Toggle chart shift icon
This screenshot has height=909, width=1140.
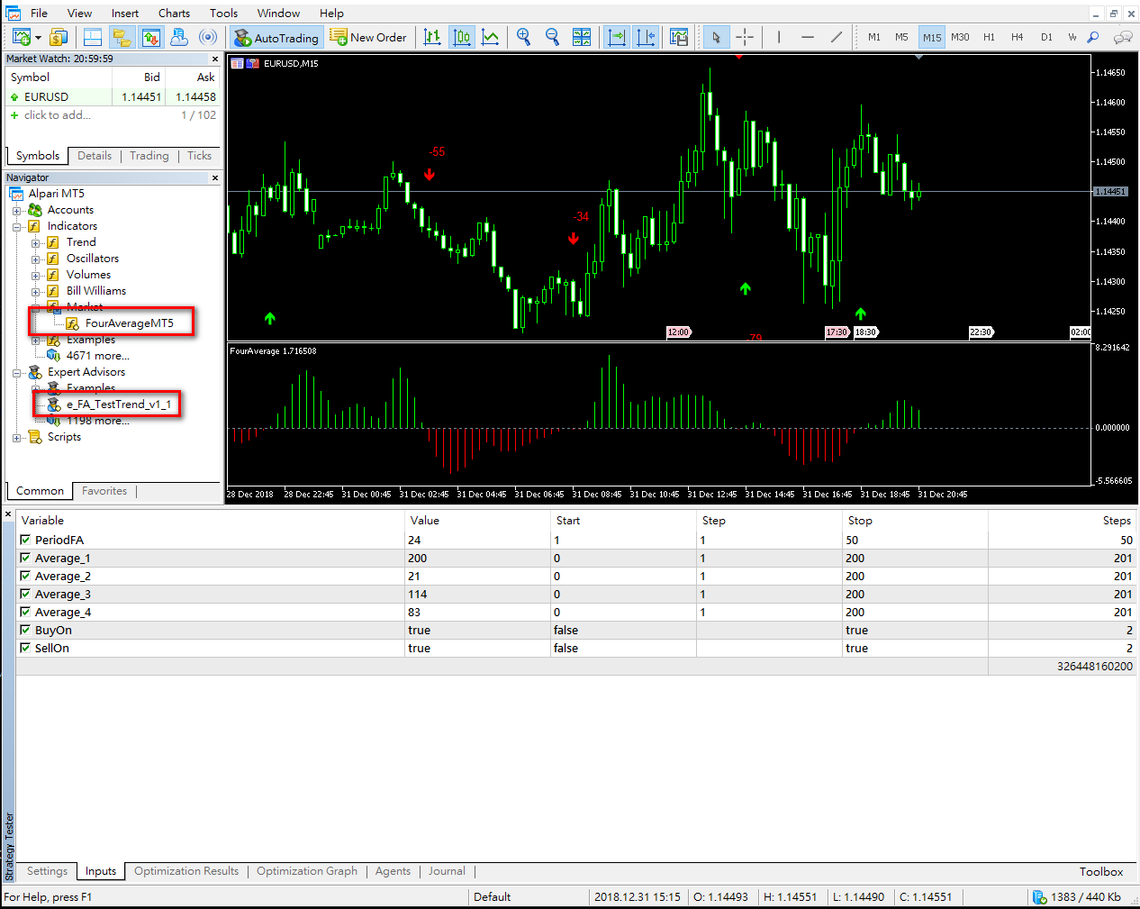pos(647,37)
